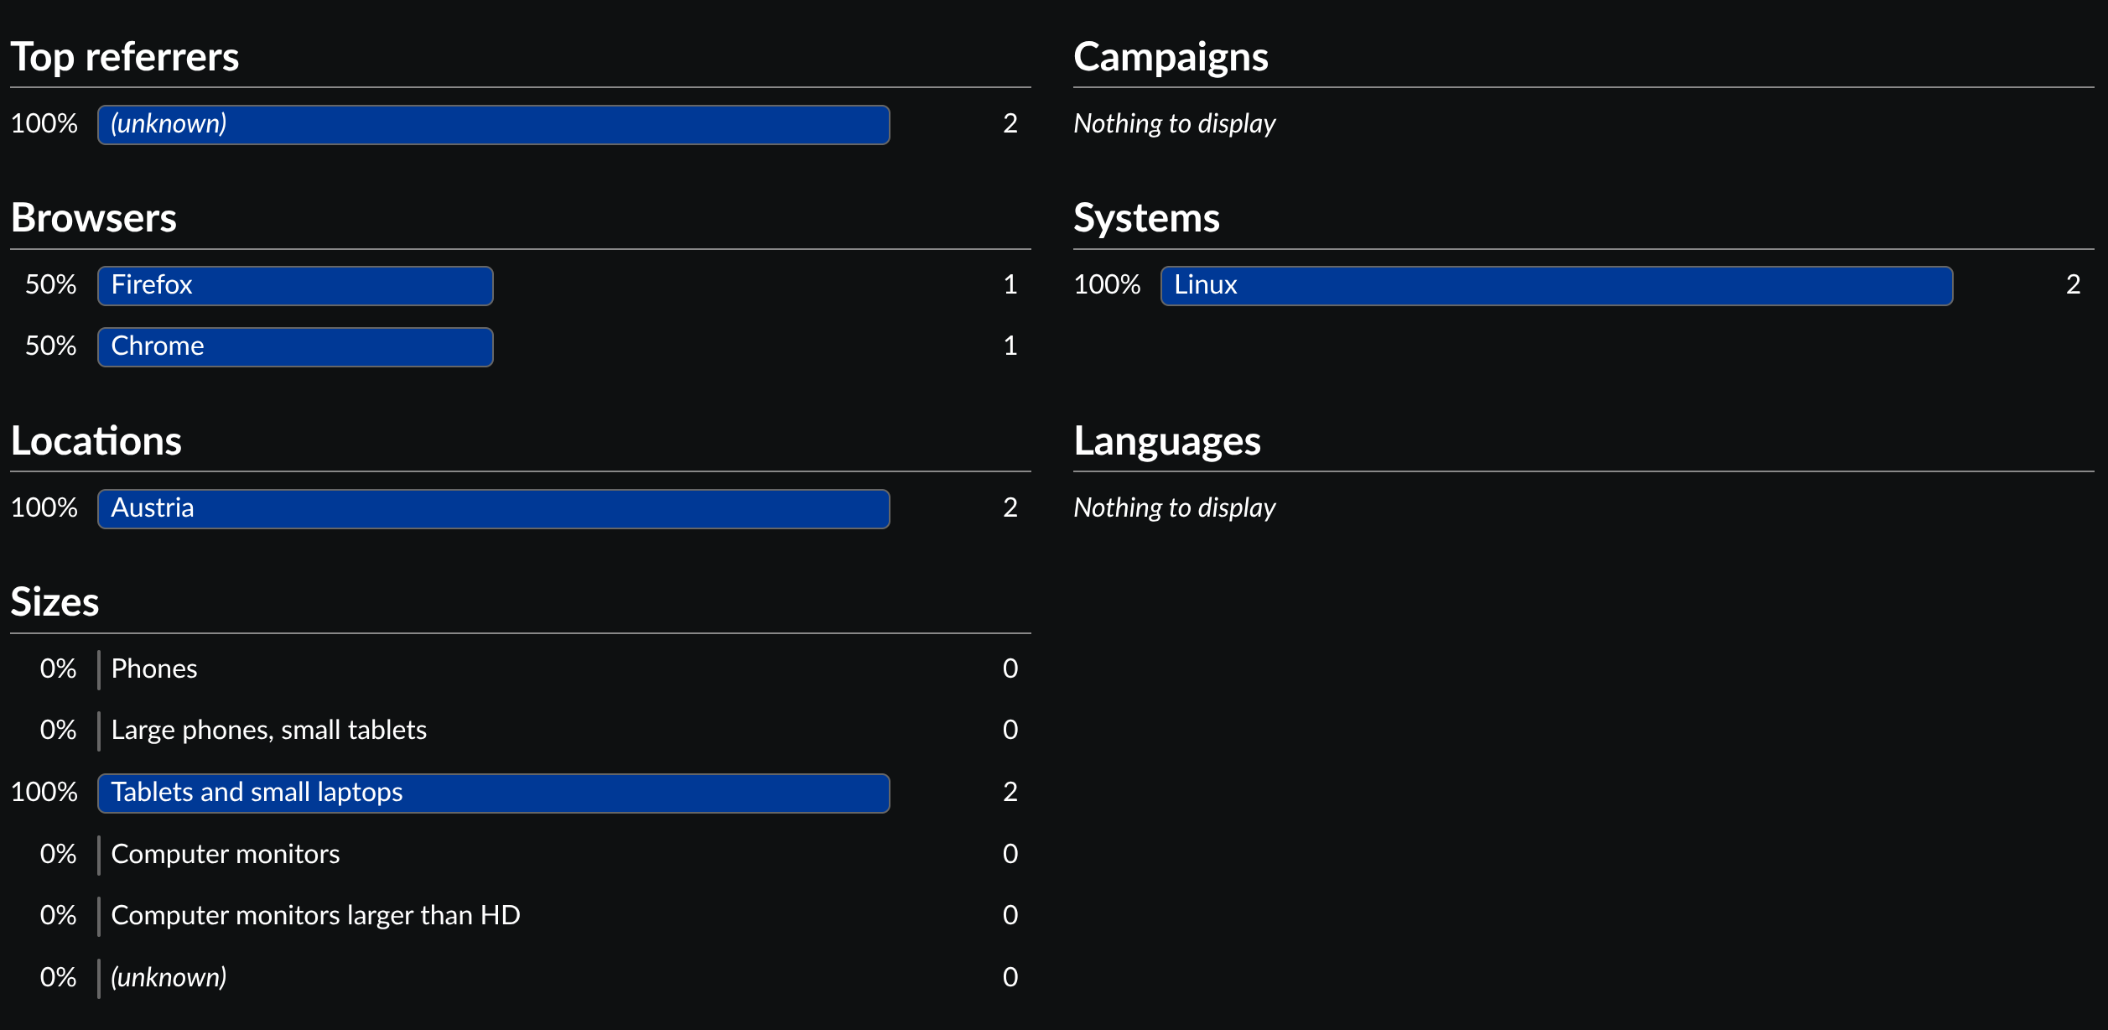Click the Sizes section heading

click(55, 602)
